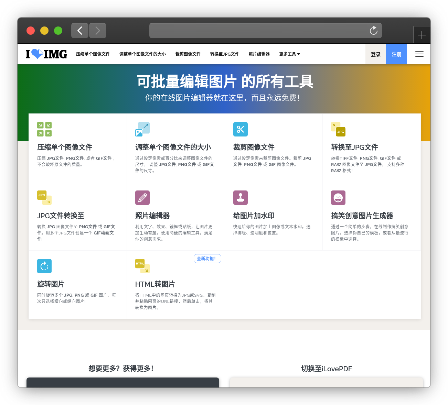Viewport: 448px width, 405px height.
Task: Select 裁剪图像文件 in the navigation bar
Action: [x=188, y=54]
